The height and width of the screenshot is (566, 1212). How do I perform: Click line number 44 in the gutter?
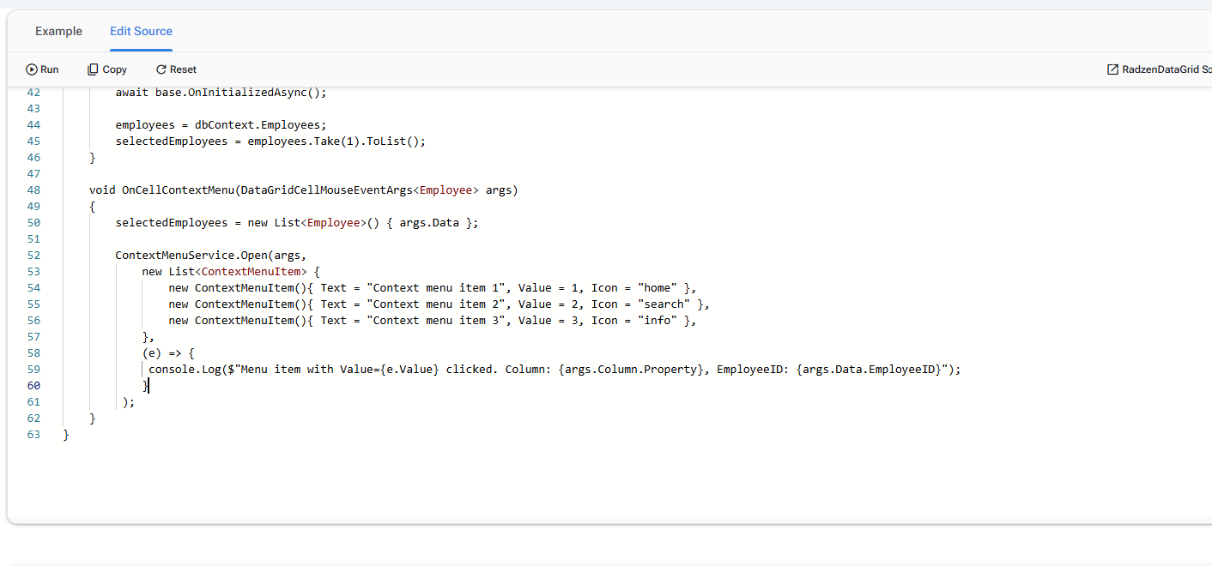(33, 125)
